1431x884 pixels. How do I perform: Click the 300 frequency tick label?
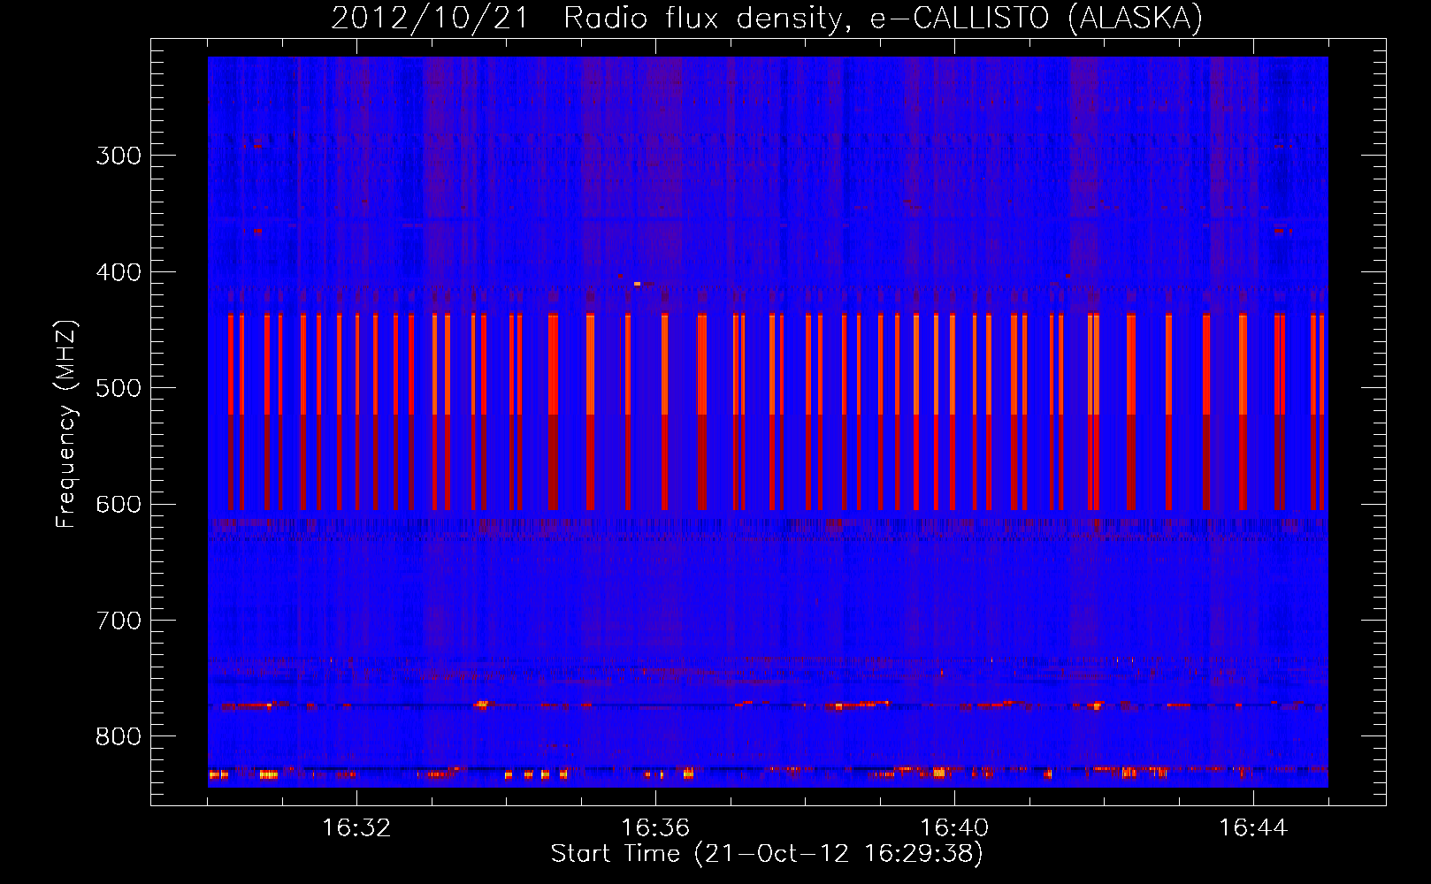119,156
